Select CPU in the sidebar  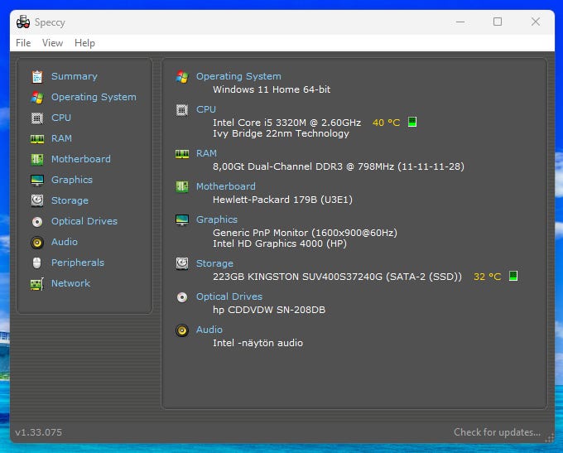pyautogui.click(x=61, y=118)
